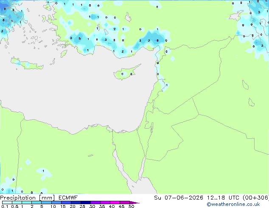Click the '40' legend scale label

click(112, 206)
